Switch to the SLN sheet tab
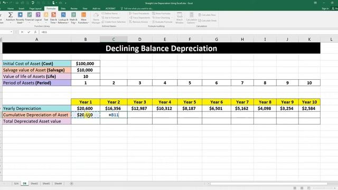 point(16,184)
